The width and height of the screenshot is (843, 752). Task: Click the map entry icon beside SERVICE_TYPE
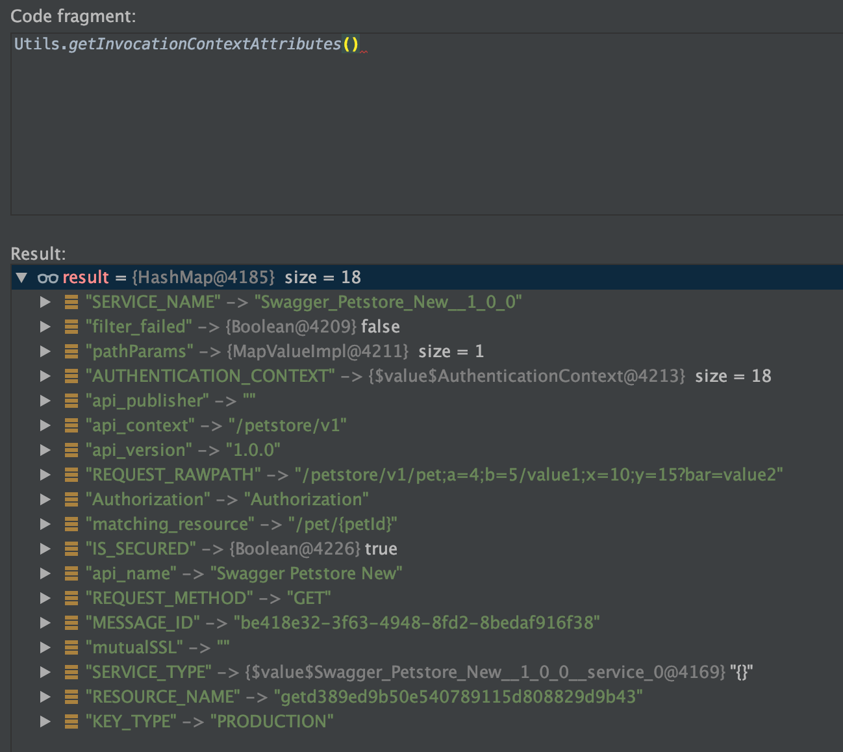point(71,671)
